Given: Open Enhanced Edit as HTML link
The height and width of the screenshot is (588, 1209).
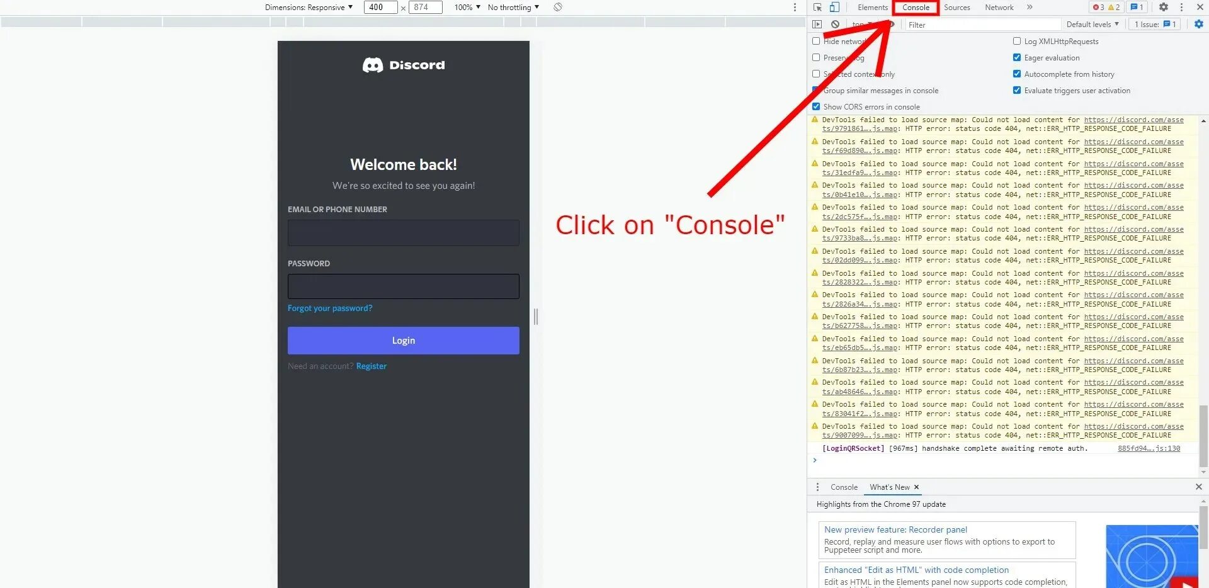Looking at the screenshot, I should click(916, 570).
